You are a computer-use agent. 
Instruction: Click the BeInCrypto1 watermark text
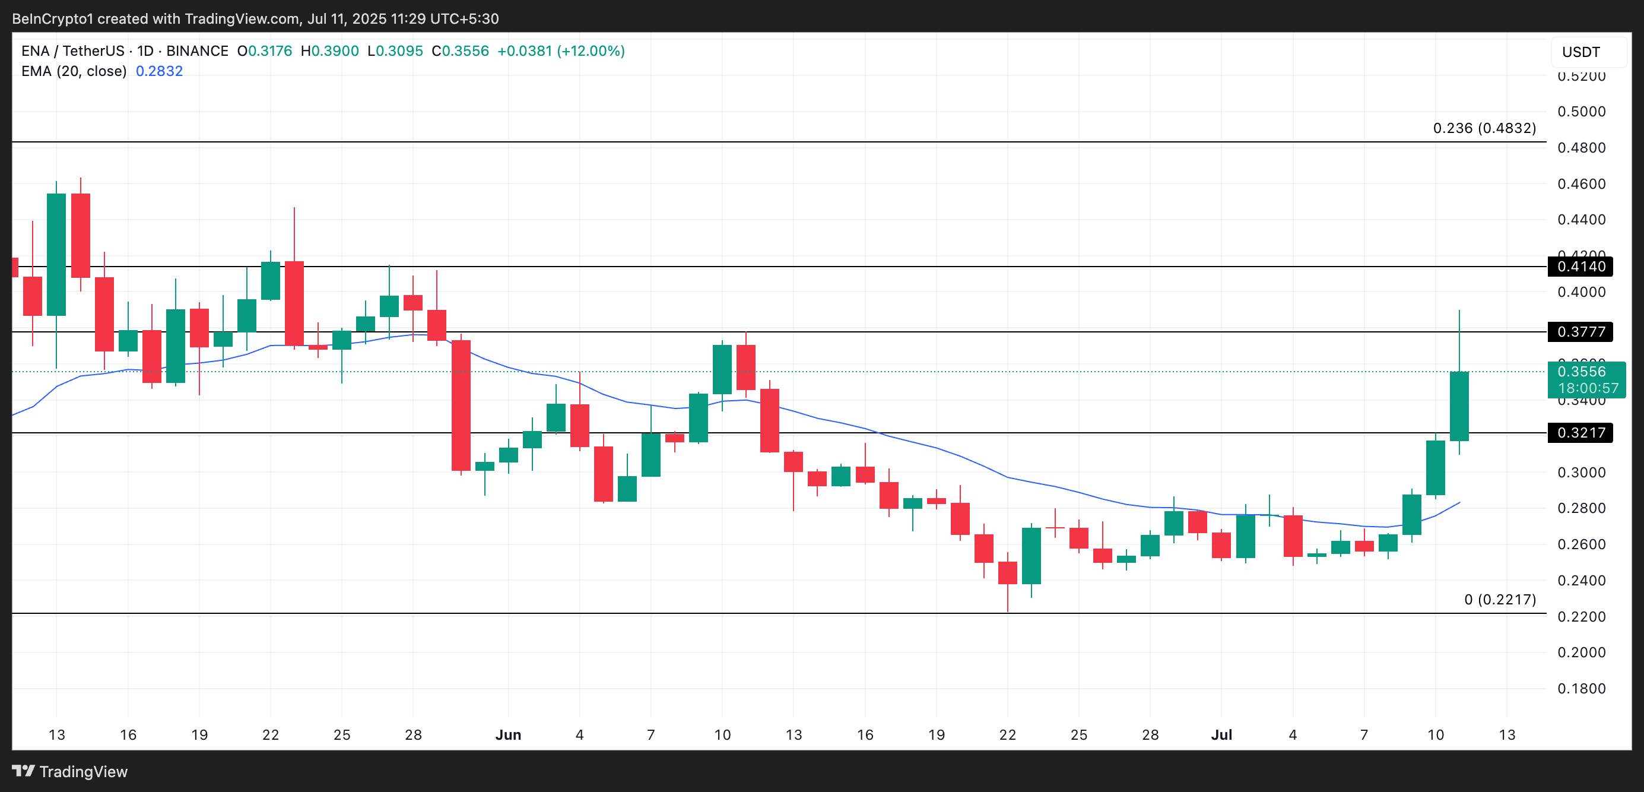(x=53, y=18)
